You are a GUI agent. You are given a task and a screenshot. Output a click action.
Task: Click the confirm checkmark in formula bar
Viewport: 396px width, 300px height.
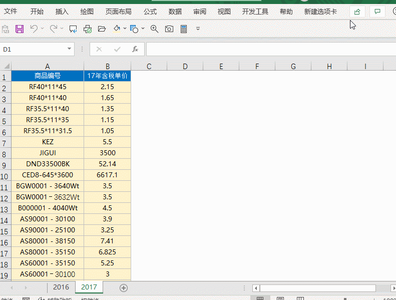(x=117, y=49)
